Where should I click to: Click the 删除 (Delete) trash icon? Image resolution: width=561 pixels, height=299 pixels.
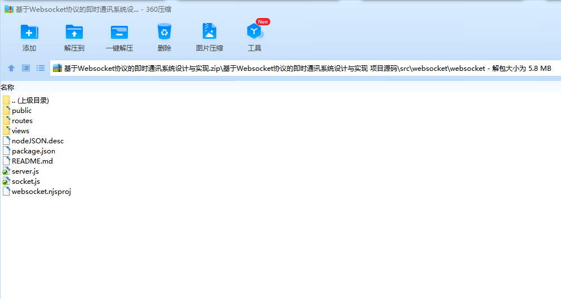(x=164, y=31)
